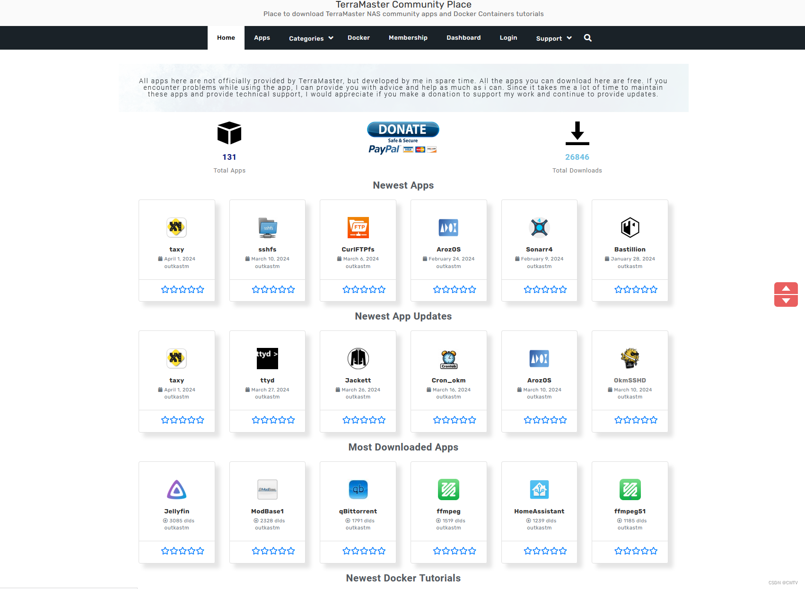Open the Login menu item
The width and height of the screenshot is (805, 589).
click(x=508, y=38)
